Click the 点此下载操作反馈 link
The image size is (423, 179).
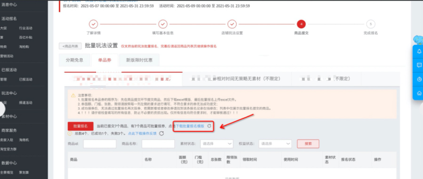pos(142,133)
